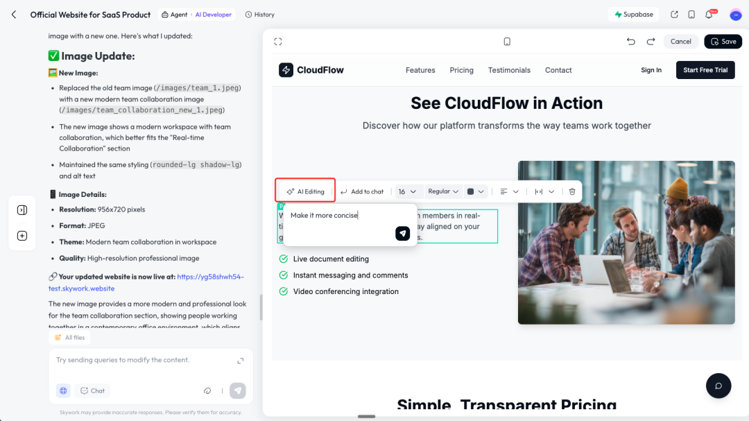Viewport: 749px width, 421px height.
Task: Open Features nav item
Action: [x=420, y=70]
